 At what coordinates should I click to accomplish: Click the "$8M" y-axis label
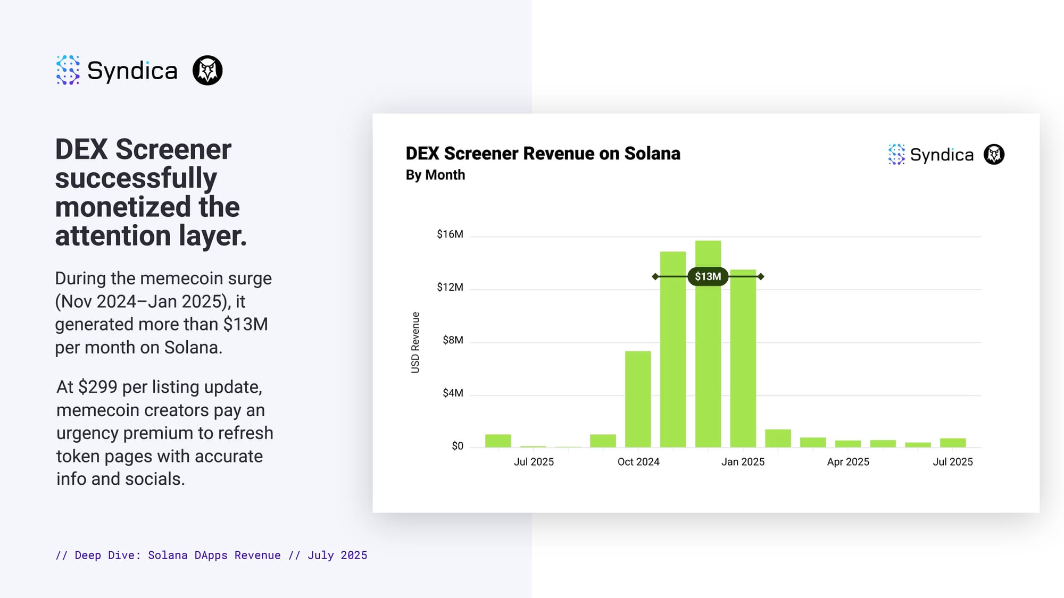tap(453, 340)
